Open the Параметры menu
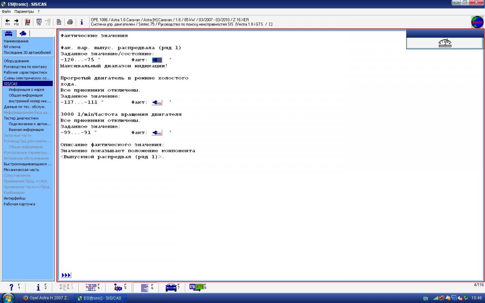 pyautogui.click(x=24, y=12)
